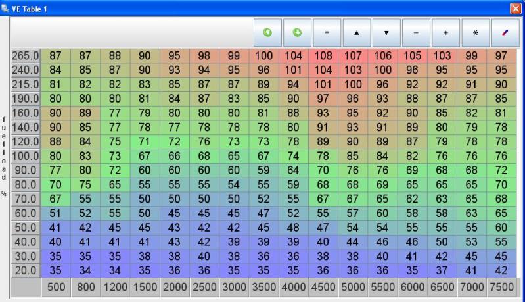Screen dimensions: 525x302
Task: Select cell 42 at 20.0 load, 7500 RPM
Action: (501, 271)
